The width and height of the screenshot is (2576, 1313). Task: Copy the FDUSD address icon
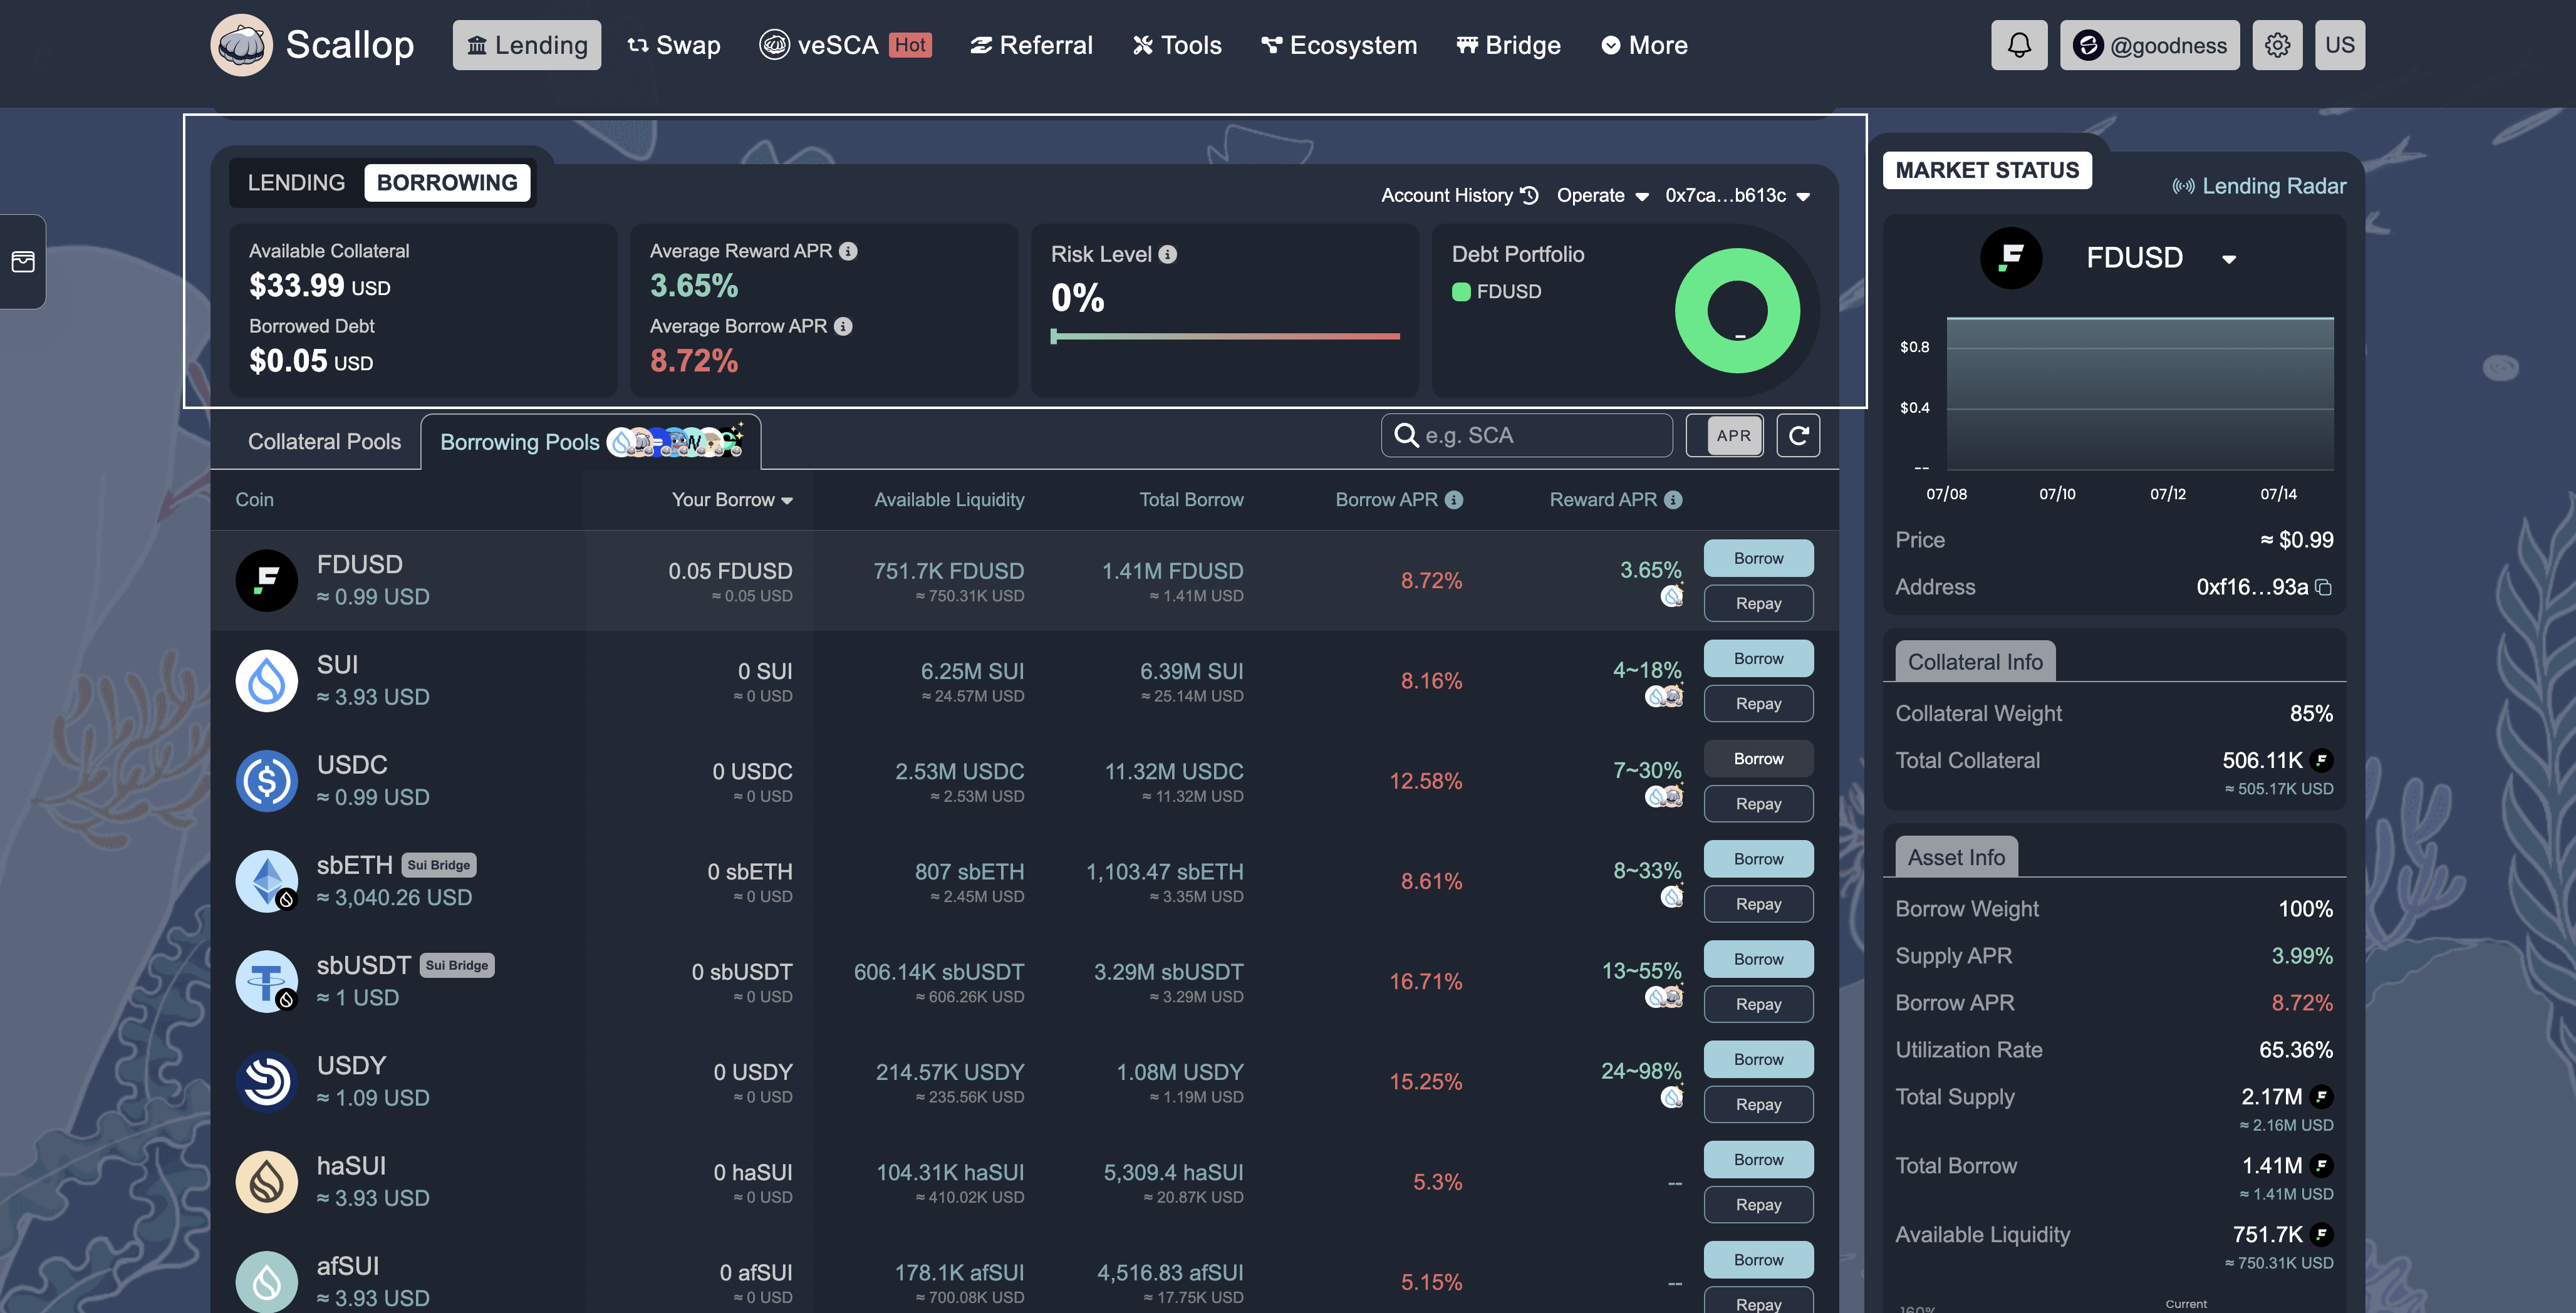2324,587
